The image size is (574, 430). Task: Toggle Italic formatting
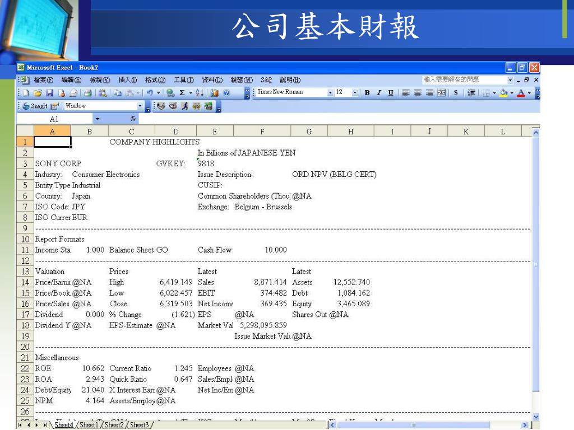pyautogui.click(x=379, y=93)
